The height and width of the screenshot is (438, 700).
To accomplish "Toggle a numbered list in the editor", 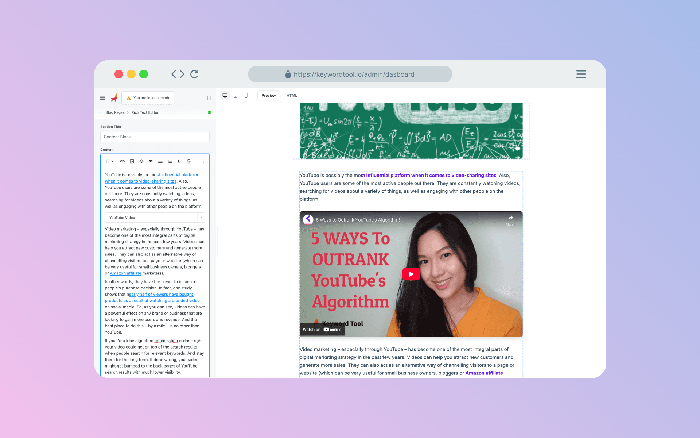I will point(170,161).
